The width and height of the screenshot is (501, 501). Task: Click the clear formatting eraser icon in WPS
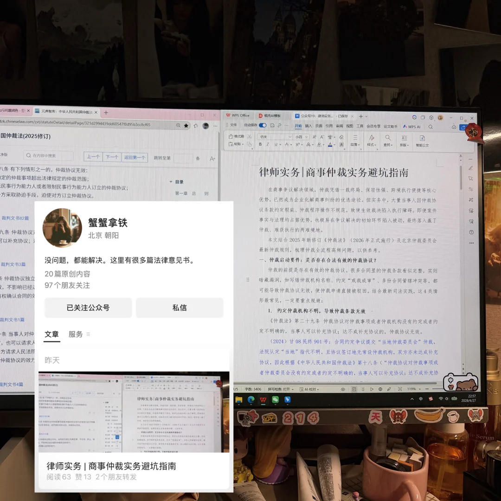tap(341, 137)
